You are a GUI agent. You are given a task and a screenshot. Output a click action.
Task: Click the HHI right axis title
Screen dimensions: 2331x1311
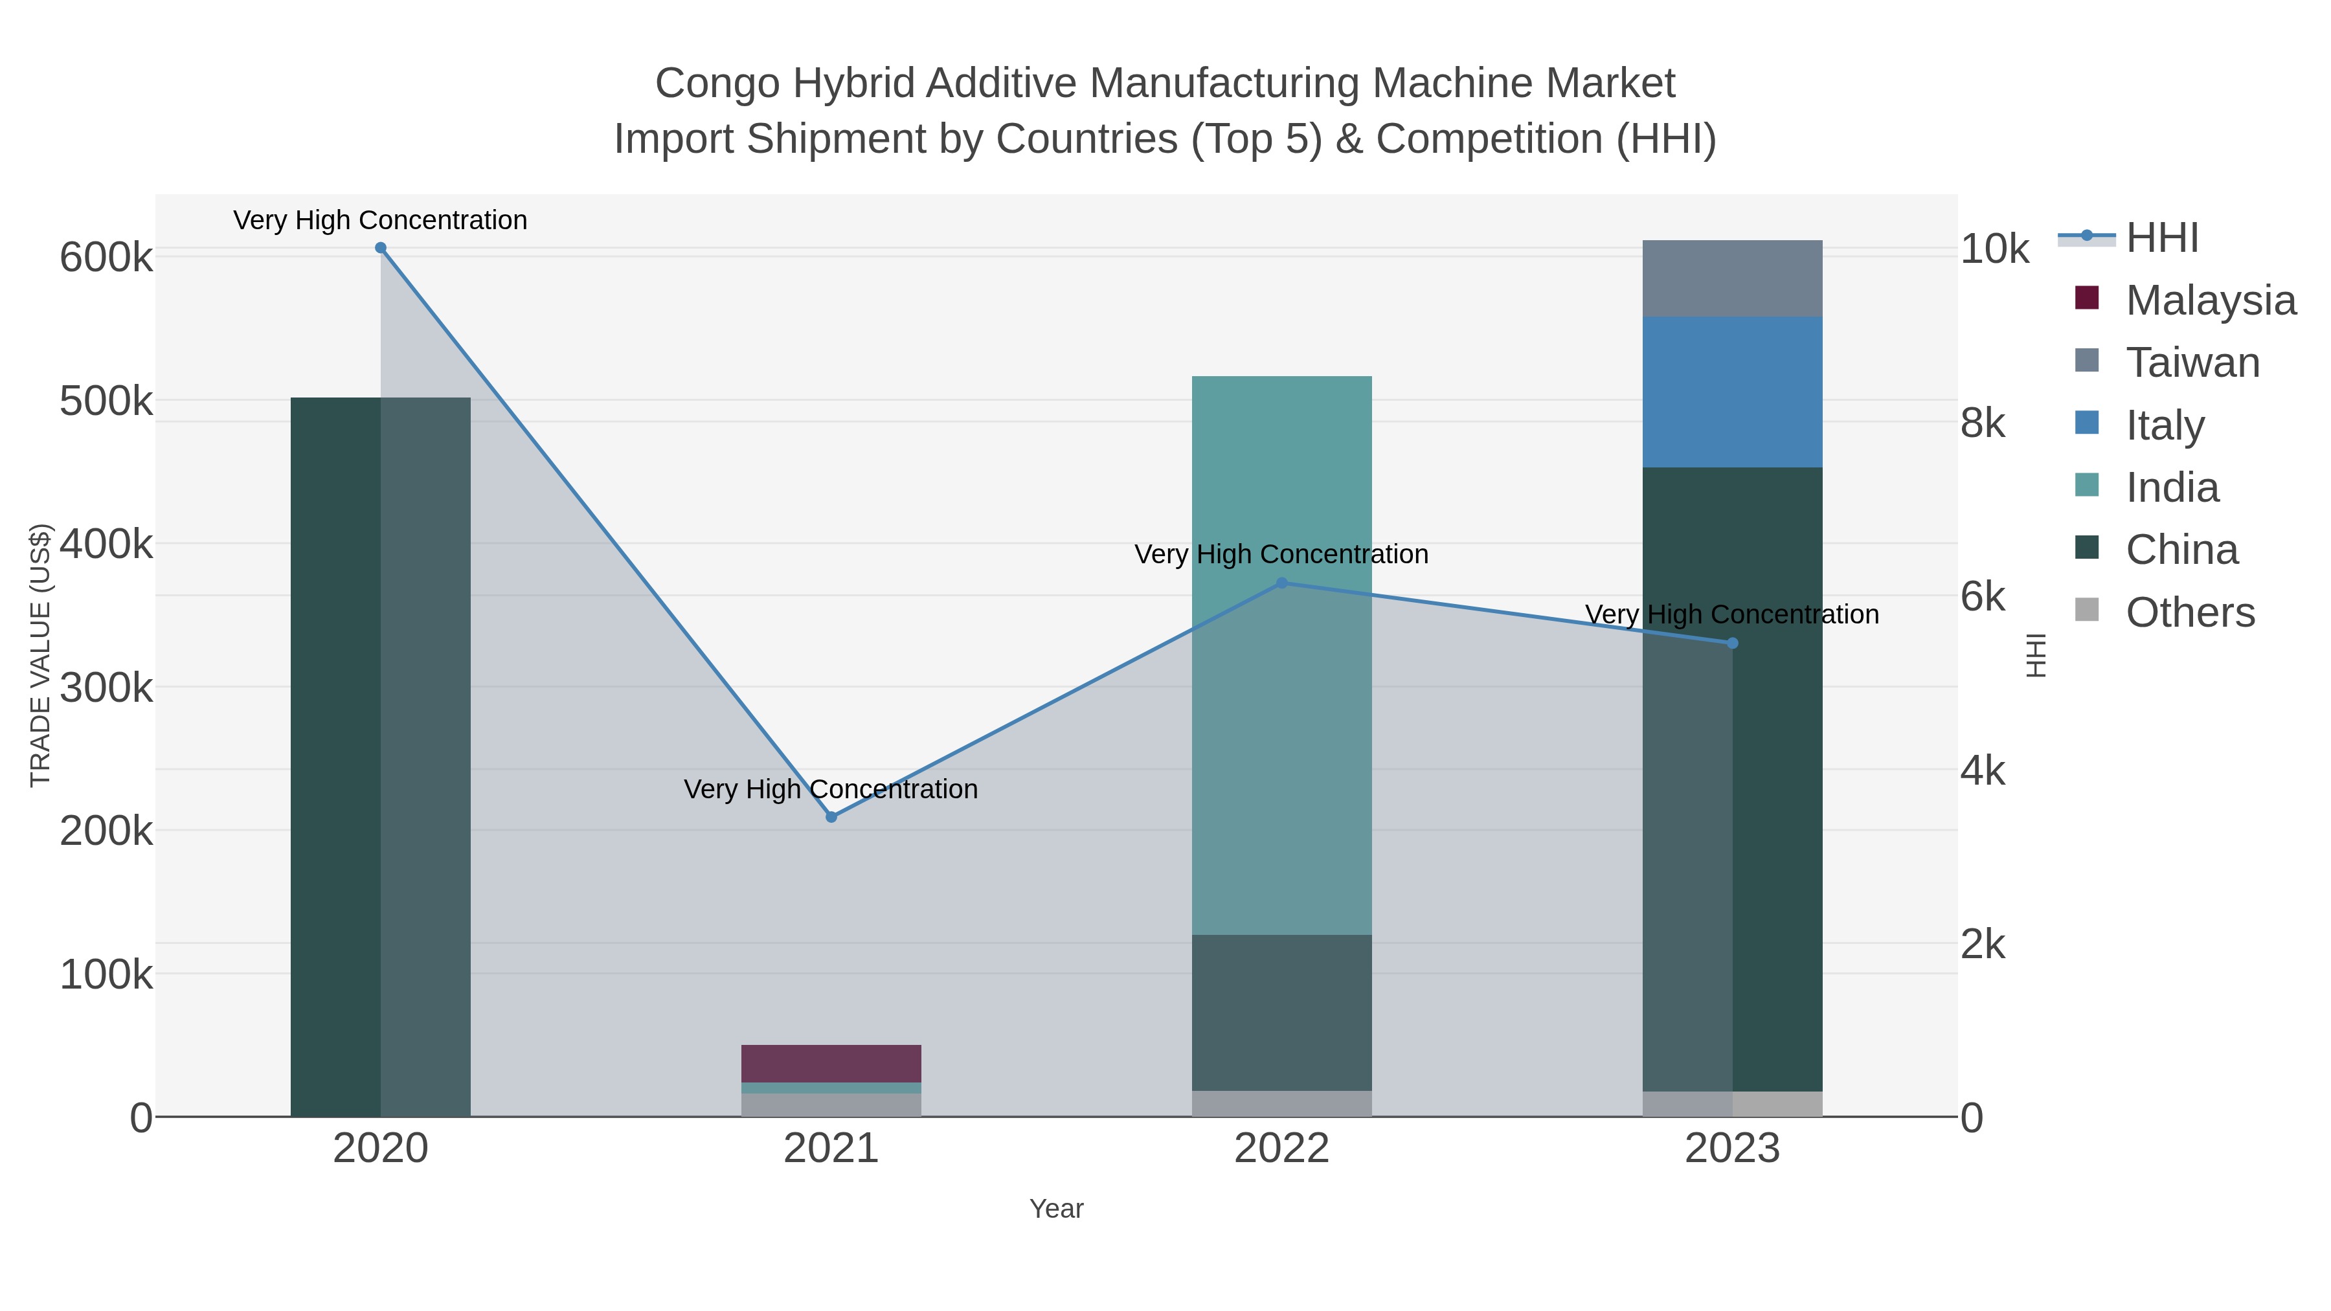[2036, 655]
